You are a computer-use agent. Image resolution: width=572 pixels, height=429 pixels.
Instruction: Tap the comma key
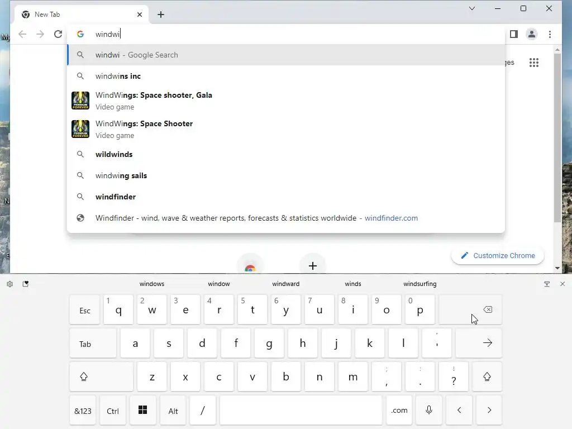pyautogui.click(x=387, y=377)
